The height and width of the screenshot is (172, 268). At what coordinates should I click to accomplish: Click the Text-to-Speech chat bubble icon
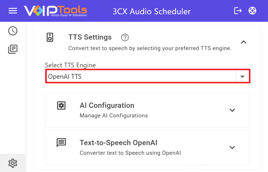coord(61,143)
